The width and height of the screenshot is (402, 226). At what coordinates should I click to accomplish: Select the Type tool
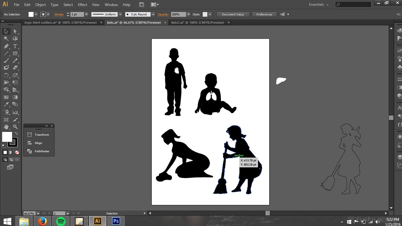(15, 46)
